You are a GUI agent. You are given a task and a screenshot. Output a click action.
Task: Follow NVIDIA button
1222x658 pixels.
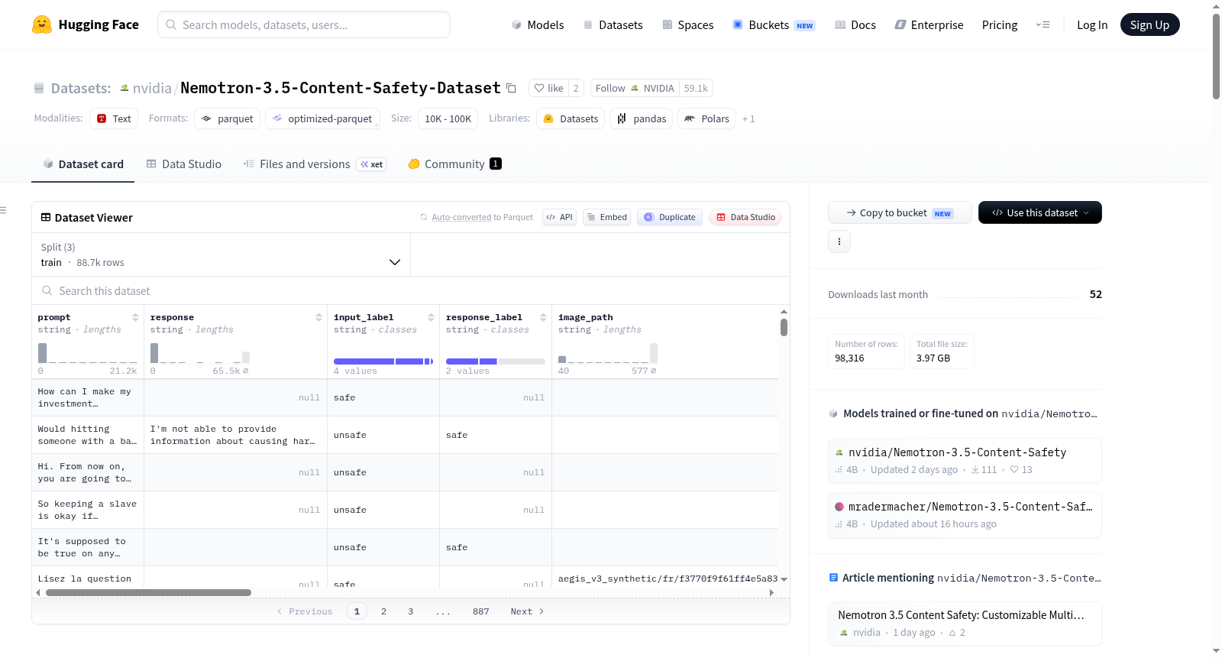coord(635,88)
